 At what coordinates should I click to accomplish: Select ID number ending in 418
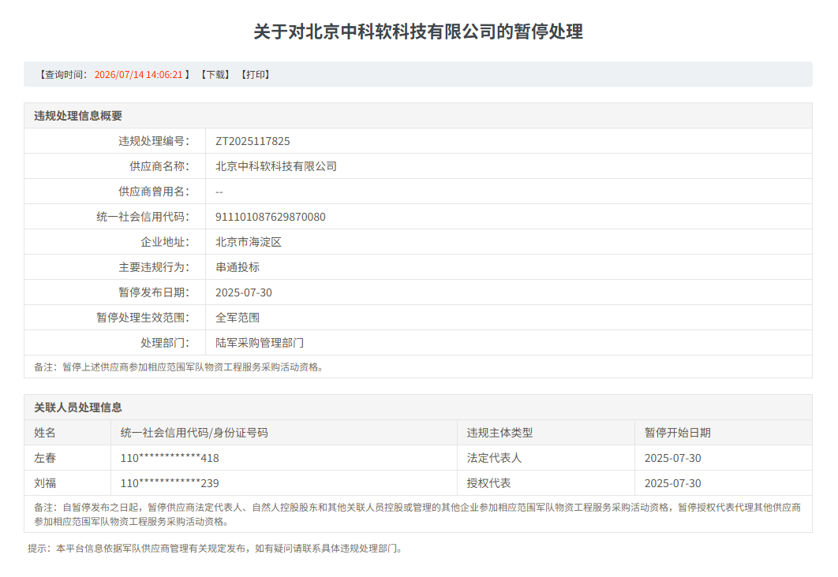[170, 458]
